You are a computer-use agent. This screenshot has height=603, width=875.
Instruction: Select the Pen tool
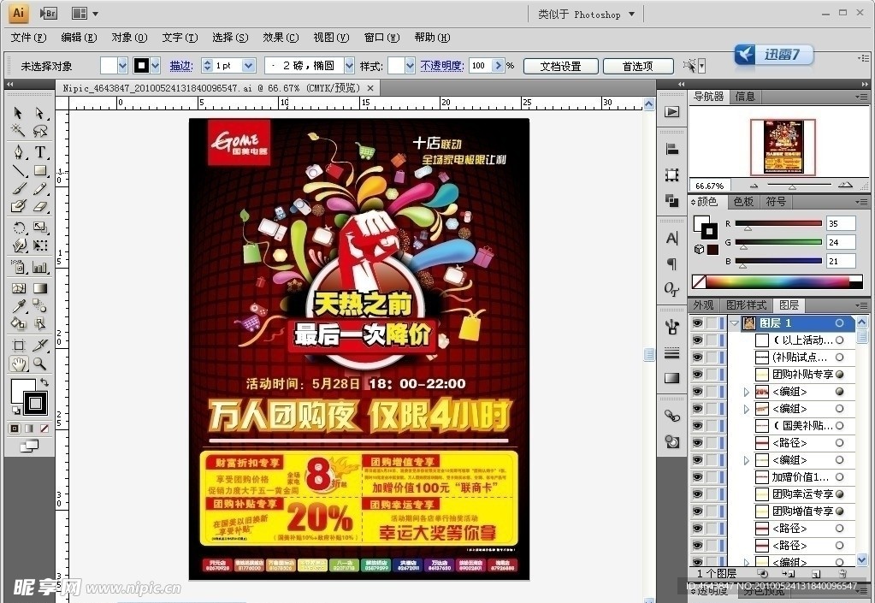click(x=19, y=152)
